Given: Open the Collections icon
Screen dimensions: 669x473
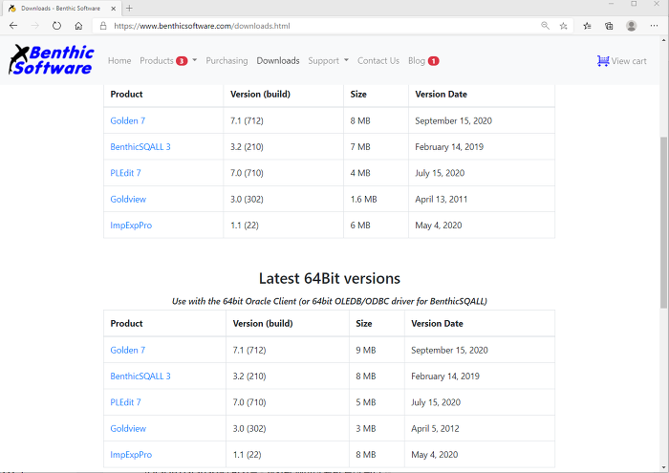Looking at the screenshot, I should 609,26.
